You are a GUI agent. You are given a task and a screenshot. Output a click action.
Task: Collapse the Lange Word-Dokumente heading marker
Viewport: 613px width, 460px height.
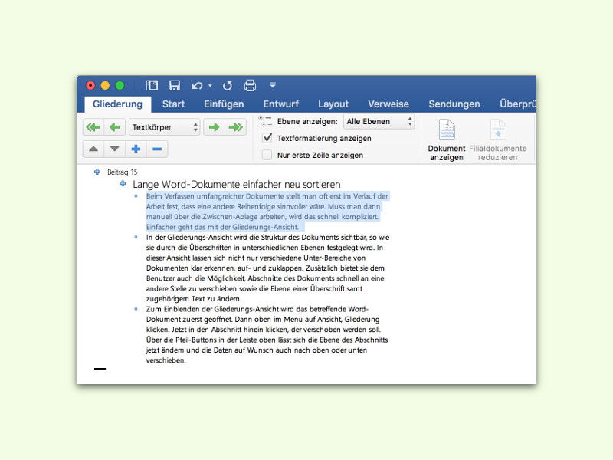(x=123, y=183)
